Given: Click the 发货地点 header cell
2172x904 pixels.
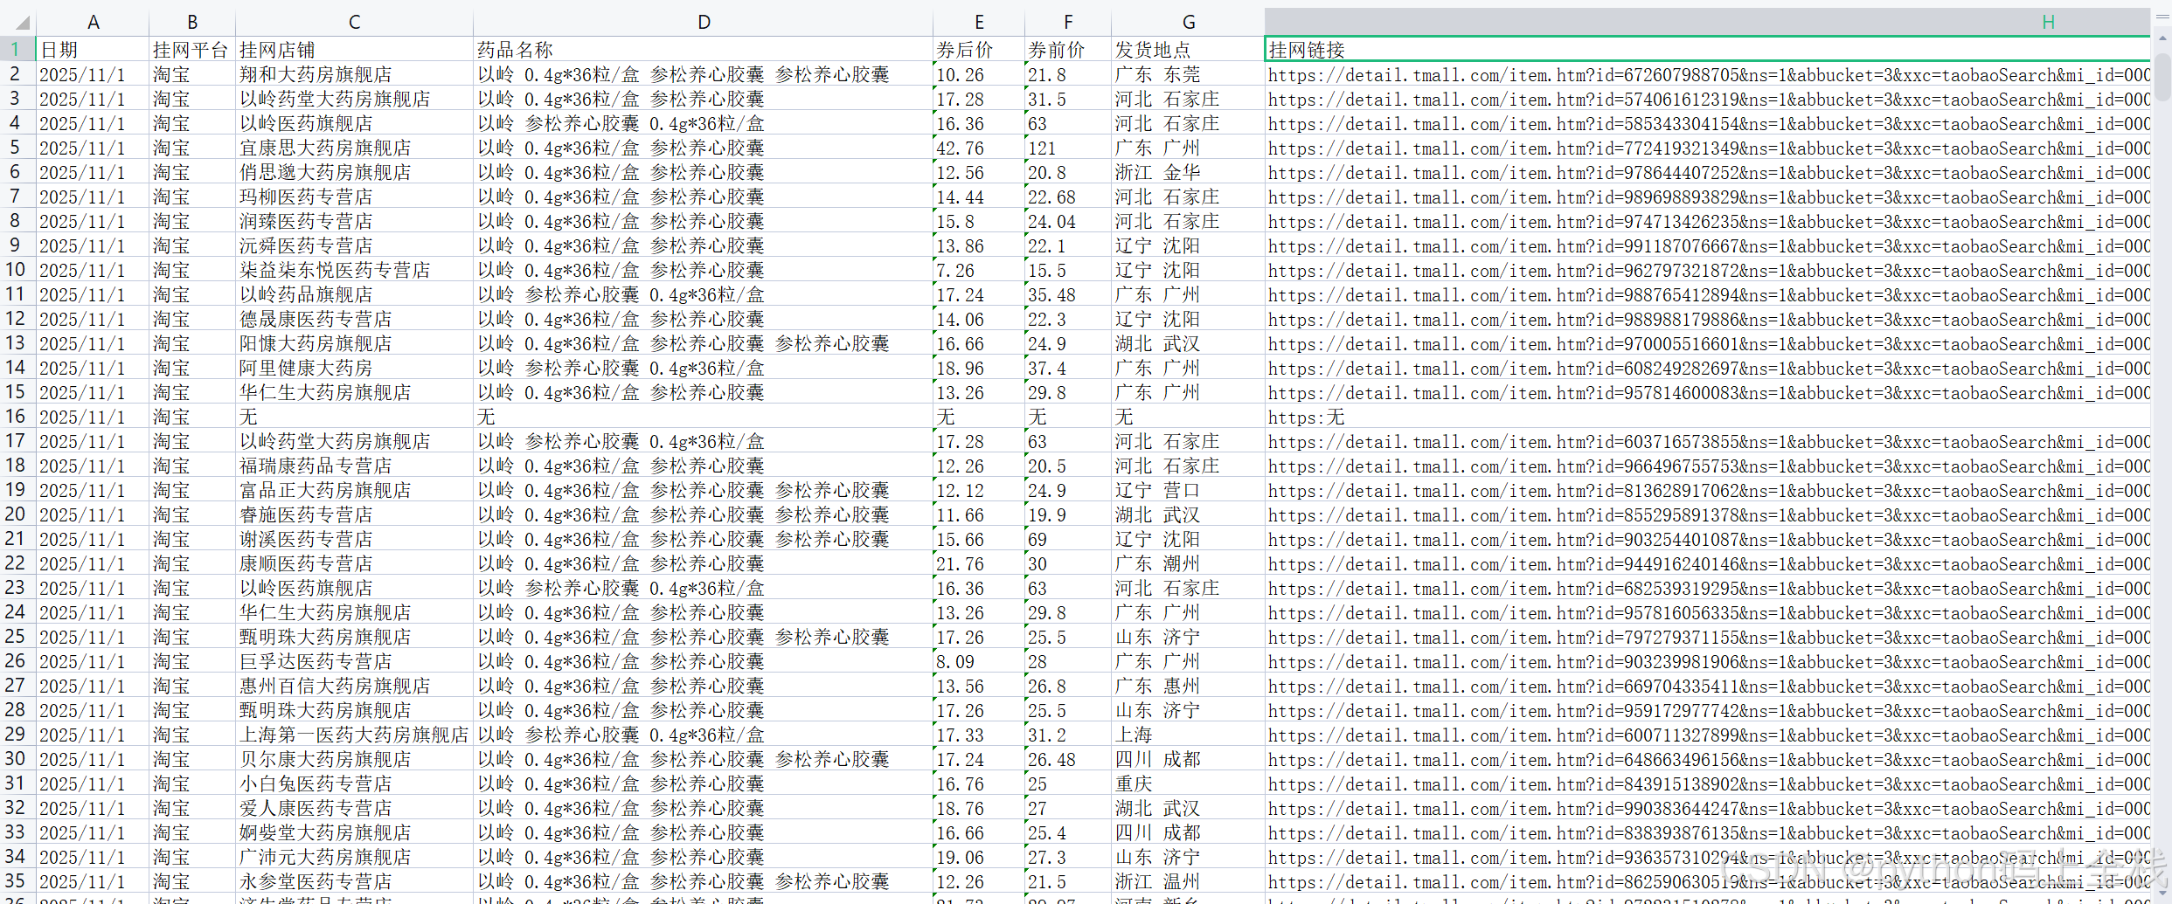Looking at the screenshot, I should coord(1189,50).
